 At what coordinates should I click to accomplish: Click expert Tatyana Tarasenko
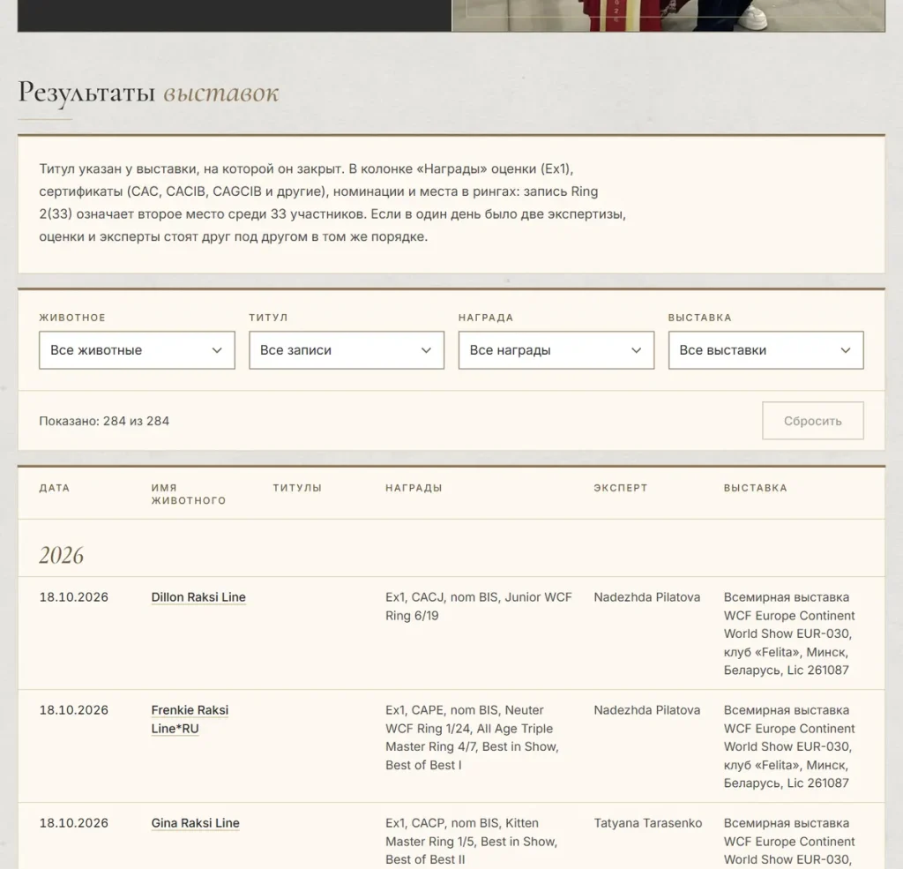click(x=648, y=823)
